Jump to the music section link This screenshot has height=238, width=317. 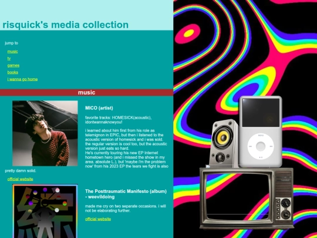(12, 51)
